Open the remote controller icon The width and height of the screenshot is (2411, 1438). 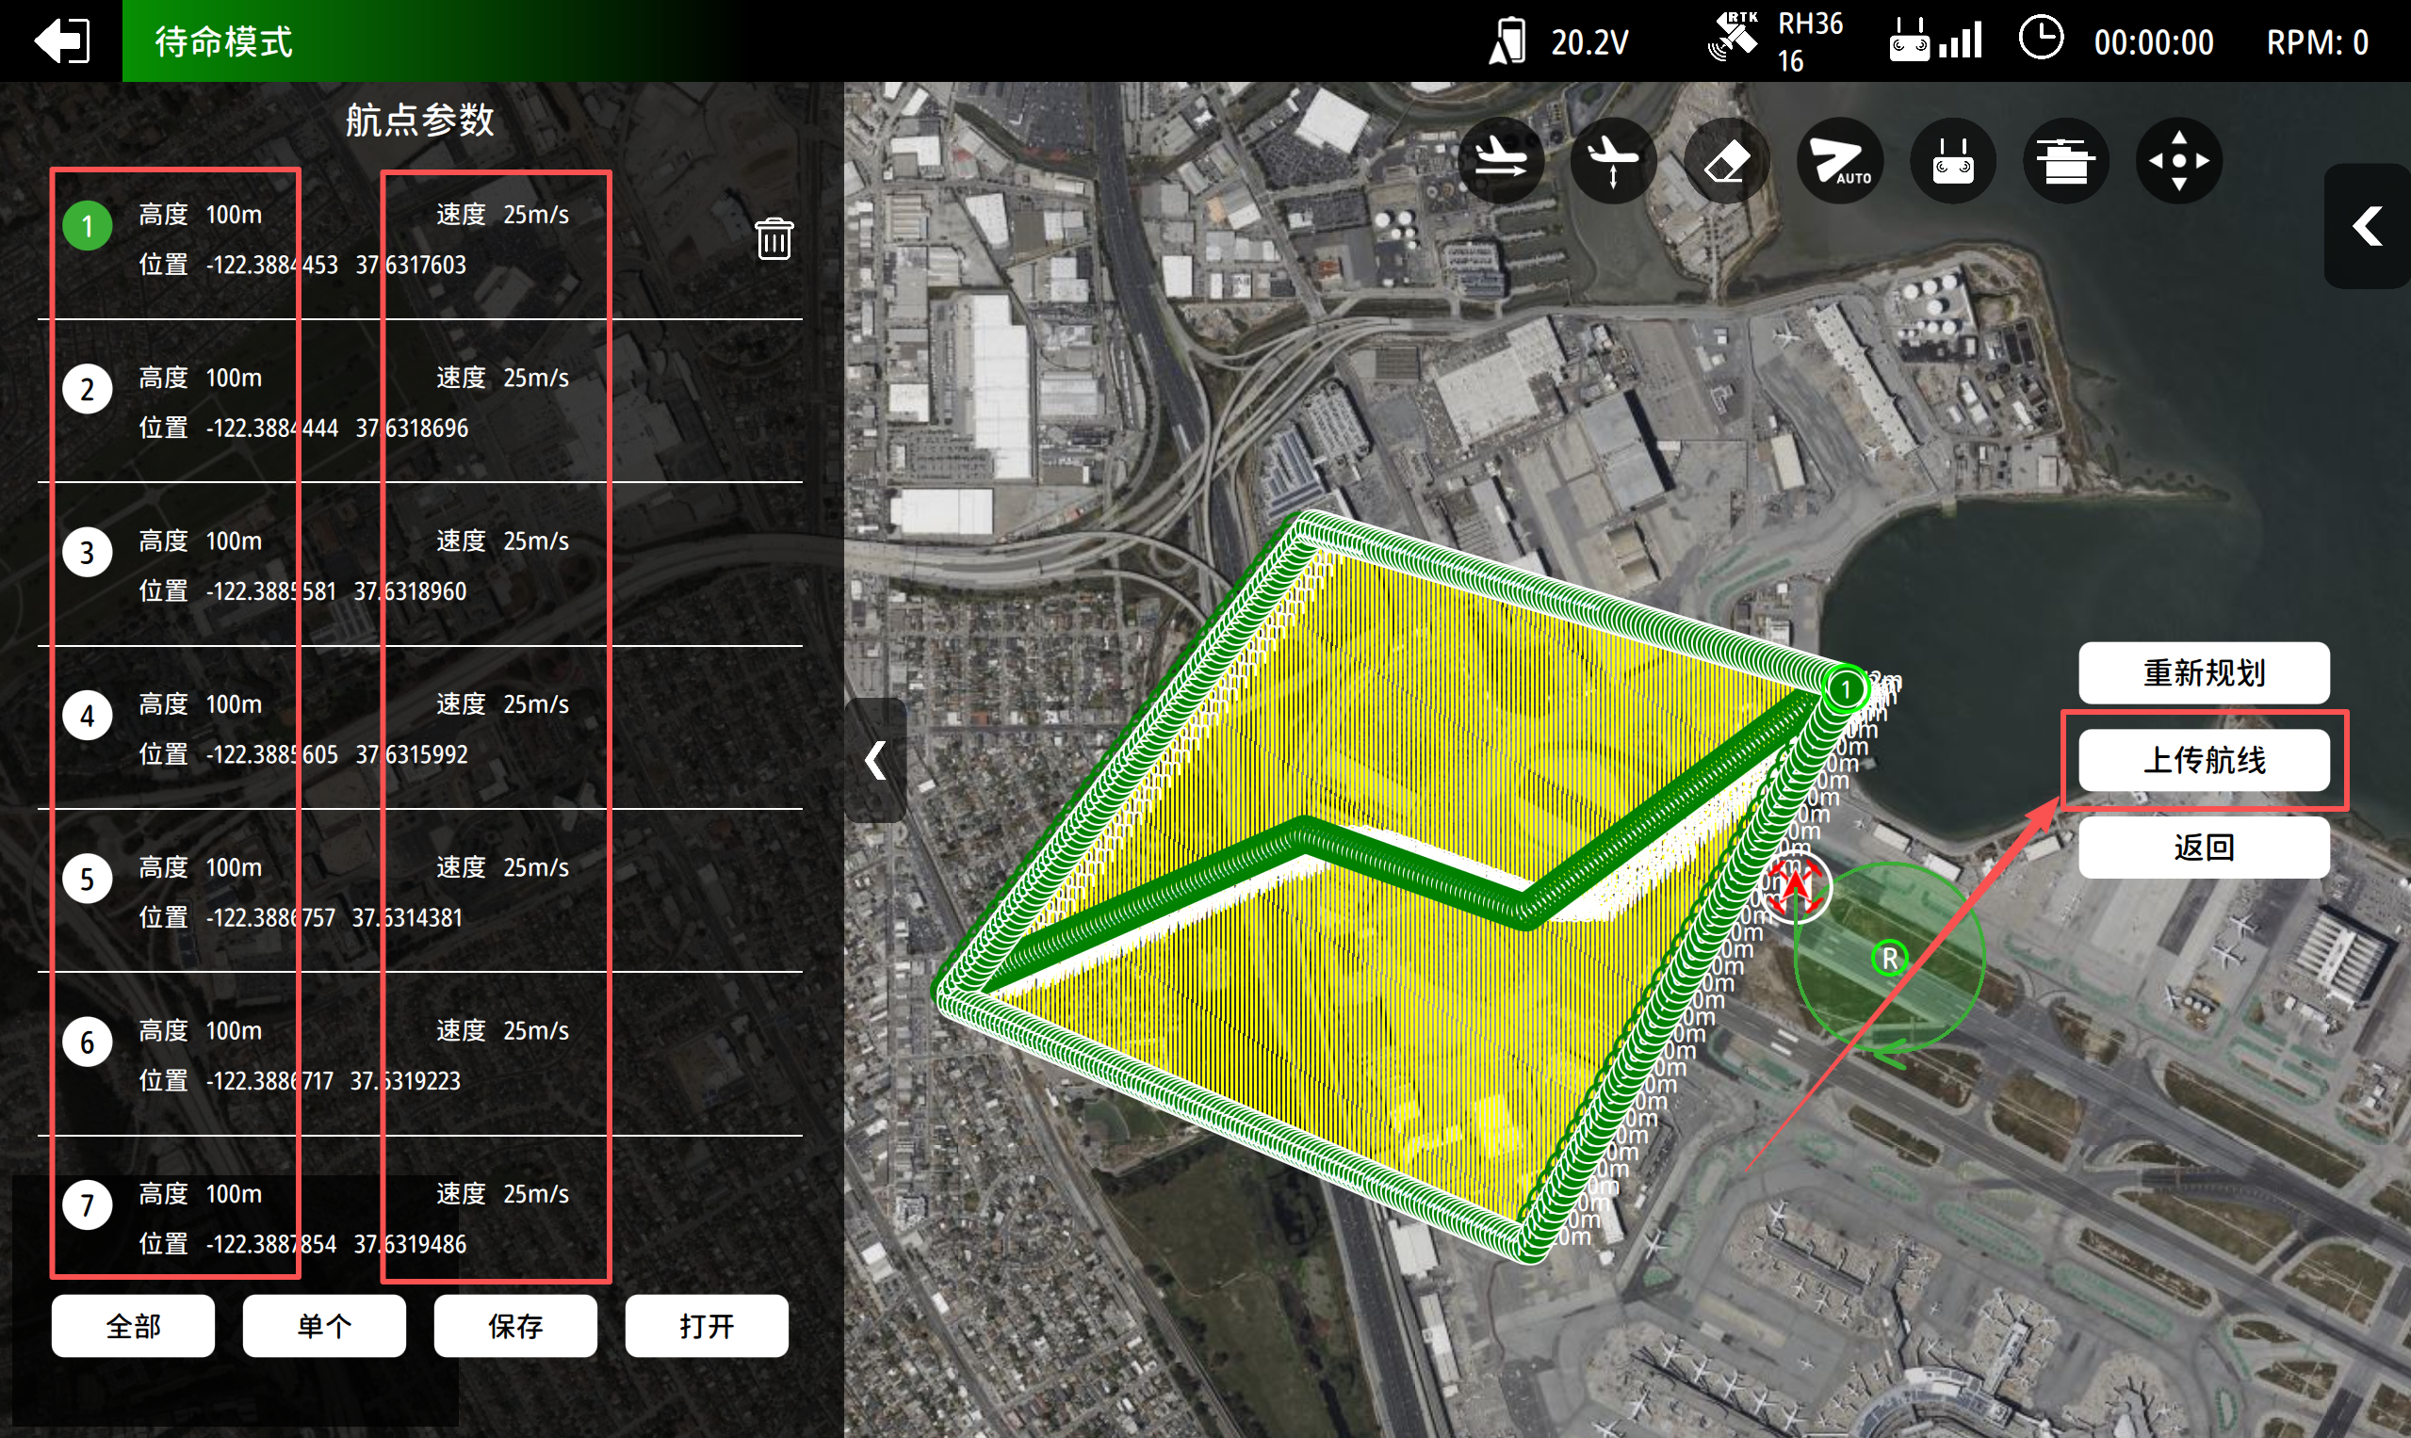click(x=1952, y=160)
